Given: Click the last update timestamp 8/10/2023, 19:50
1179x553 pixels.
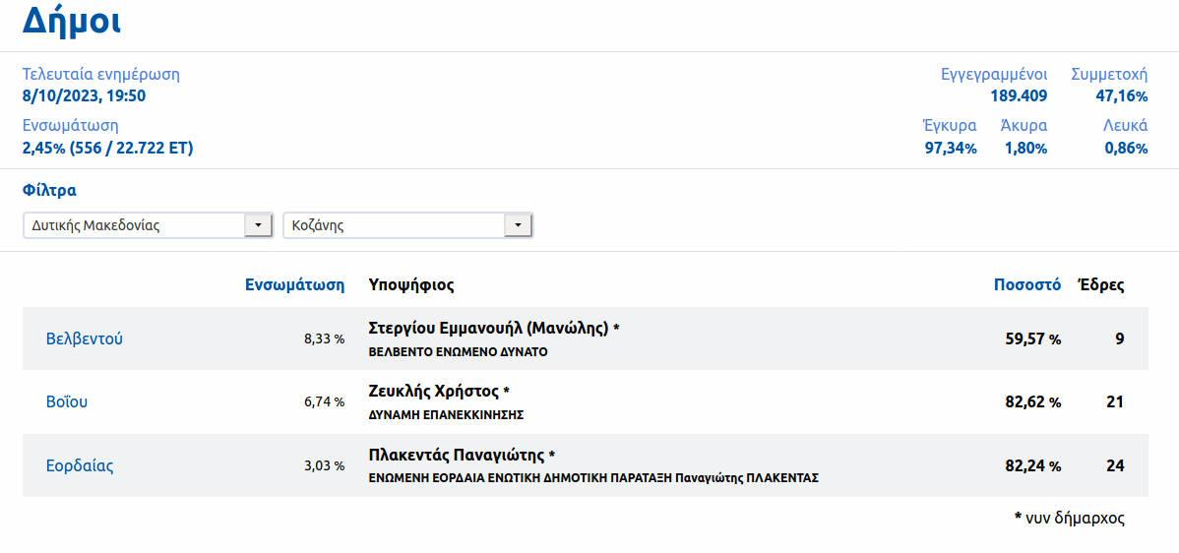Looking at the screenshot, I should click(84, 95).
